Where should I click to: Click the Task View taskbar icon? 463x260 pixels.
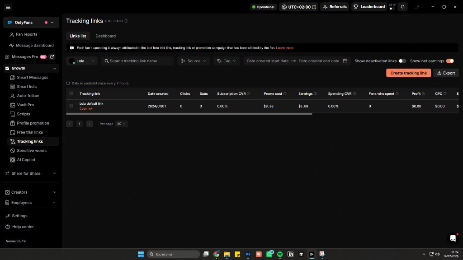206,254
